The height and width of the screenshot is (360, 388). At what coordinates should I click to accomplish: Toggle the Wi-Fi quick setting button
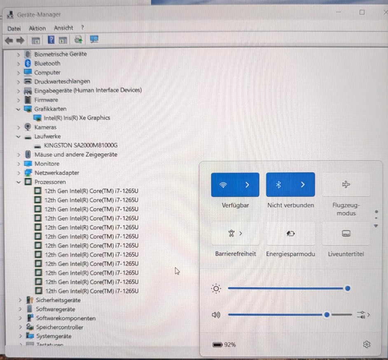[223, 185]
